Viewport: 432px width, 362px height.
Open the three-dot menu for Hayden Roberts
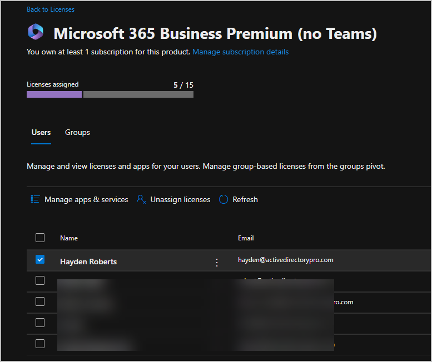click(217, 262)
